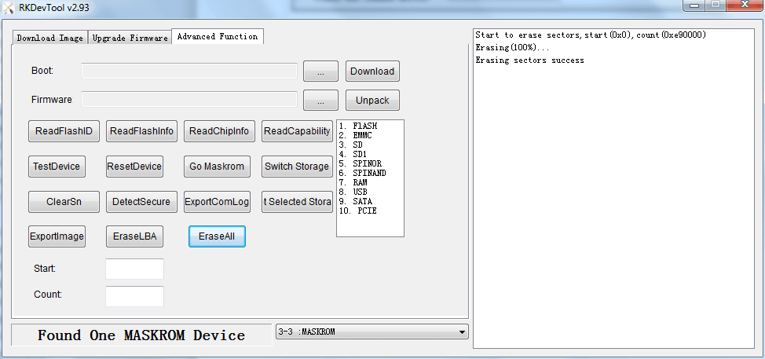Enter maskrom mode with Go Maskrom
Image resolution: width=765 pixels, height=359 pixels.
point(218,167)
